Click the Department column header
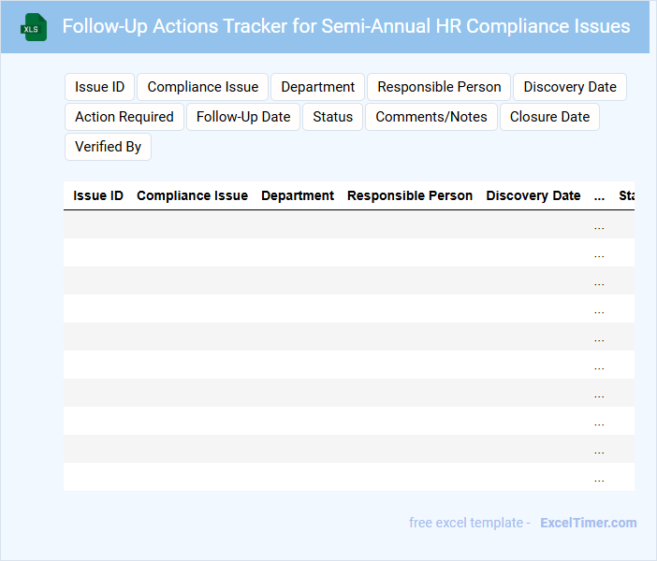The height and width of the screenshot is (561, 657). (298, 196)
